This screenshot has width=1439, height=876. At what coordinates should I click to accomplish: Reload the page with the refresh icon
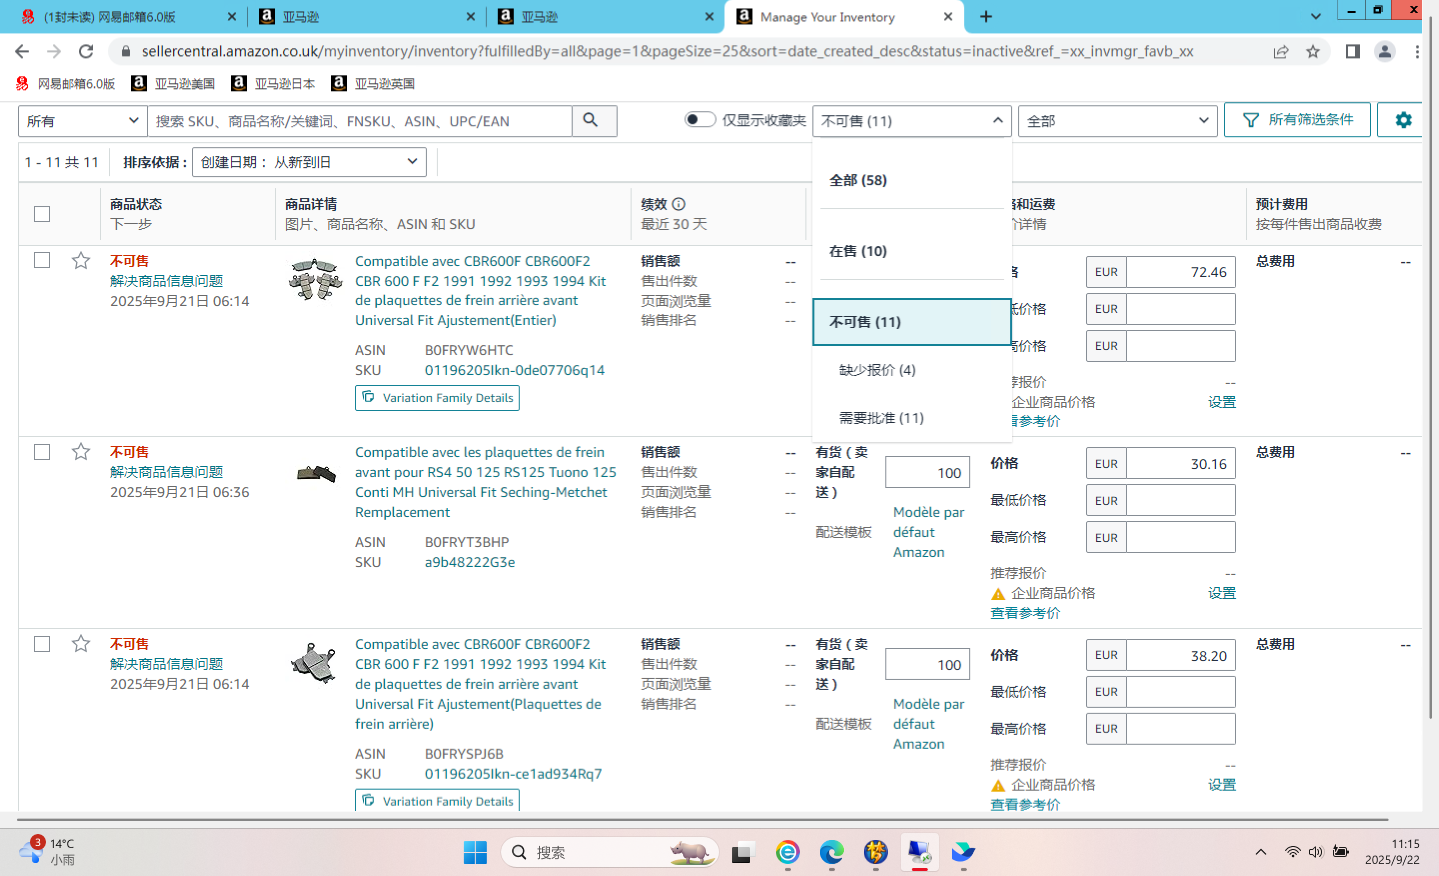[x=86, y=51]
